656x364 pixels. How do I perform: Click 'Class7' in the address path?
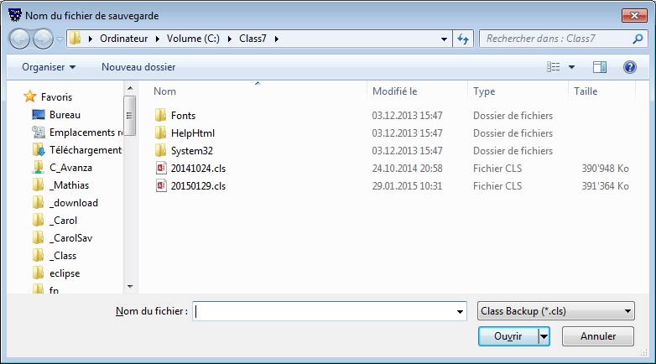click(253, 39)
